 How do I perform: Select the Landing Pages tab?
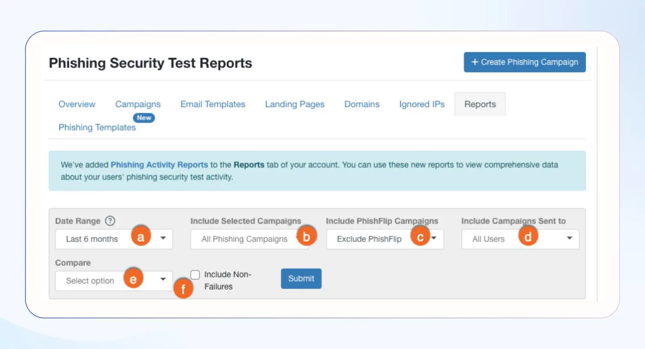click(x=294, y=104)
